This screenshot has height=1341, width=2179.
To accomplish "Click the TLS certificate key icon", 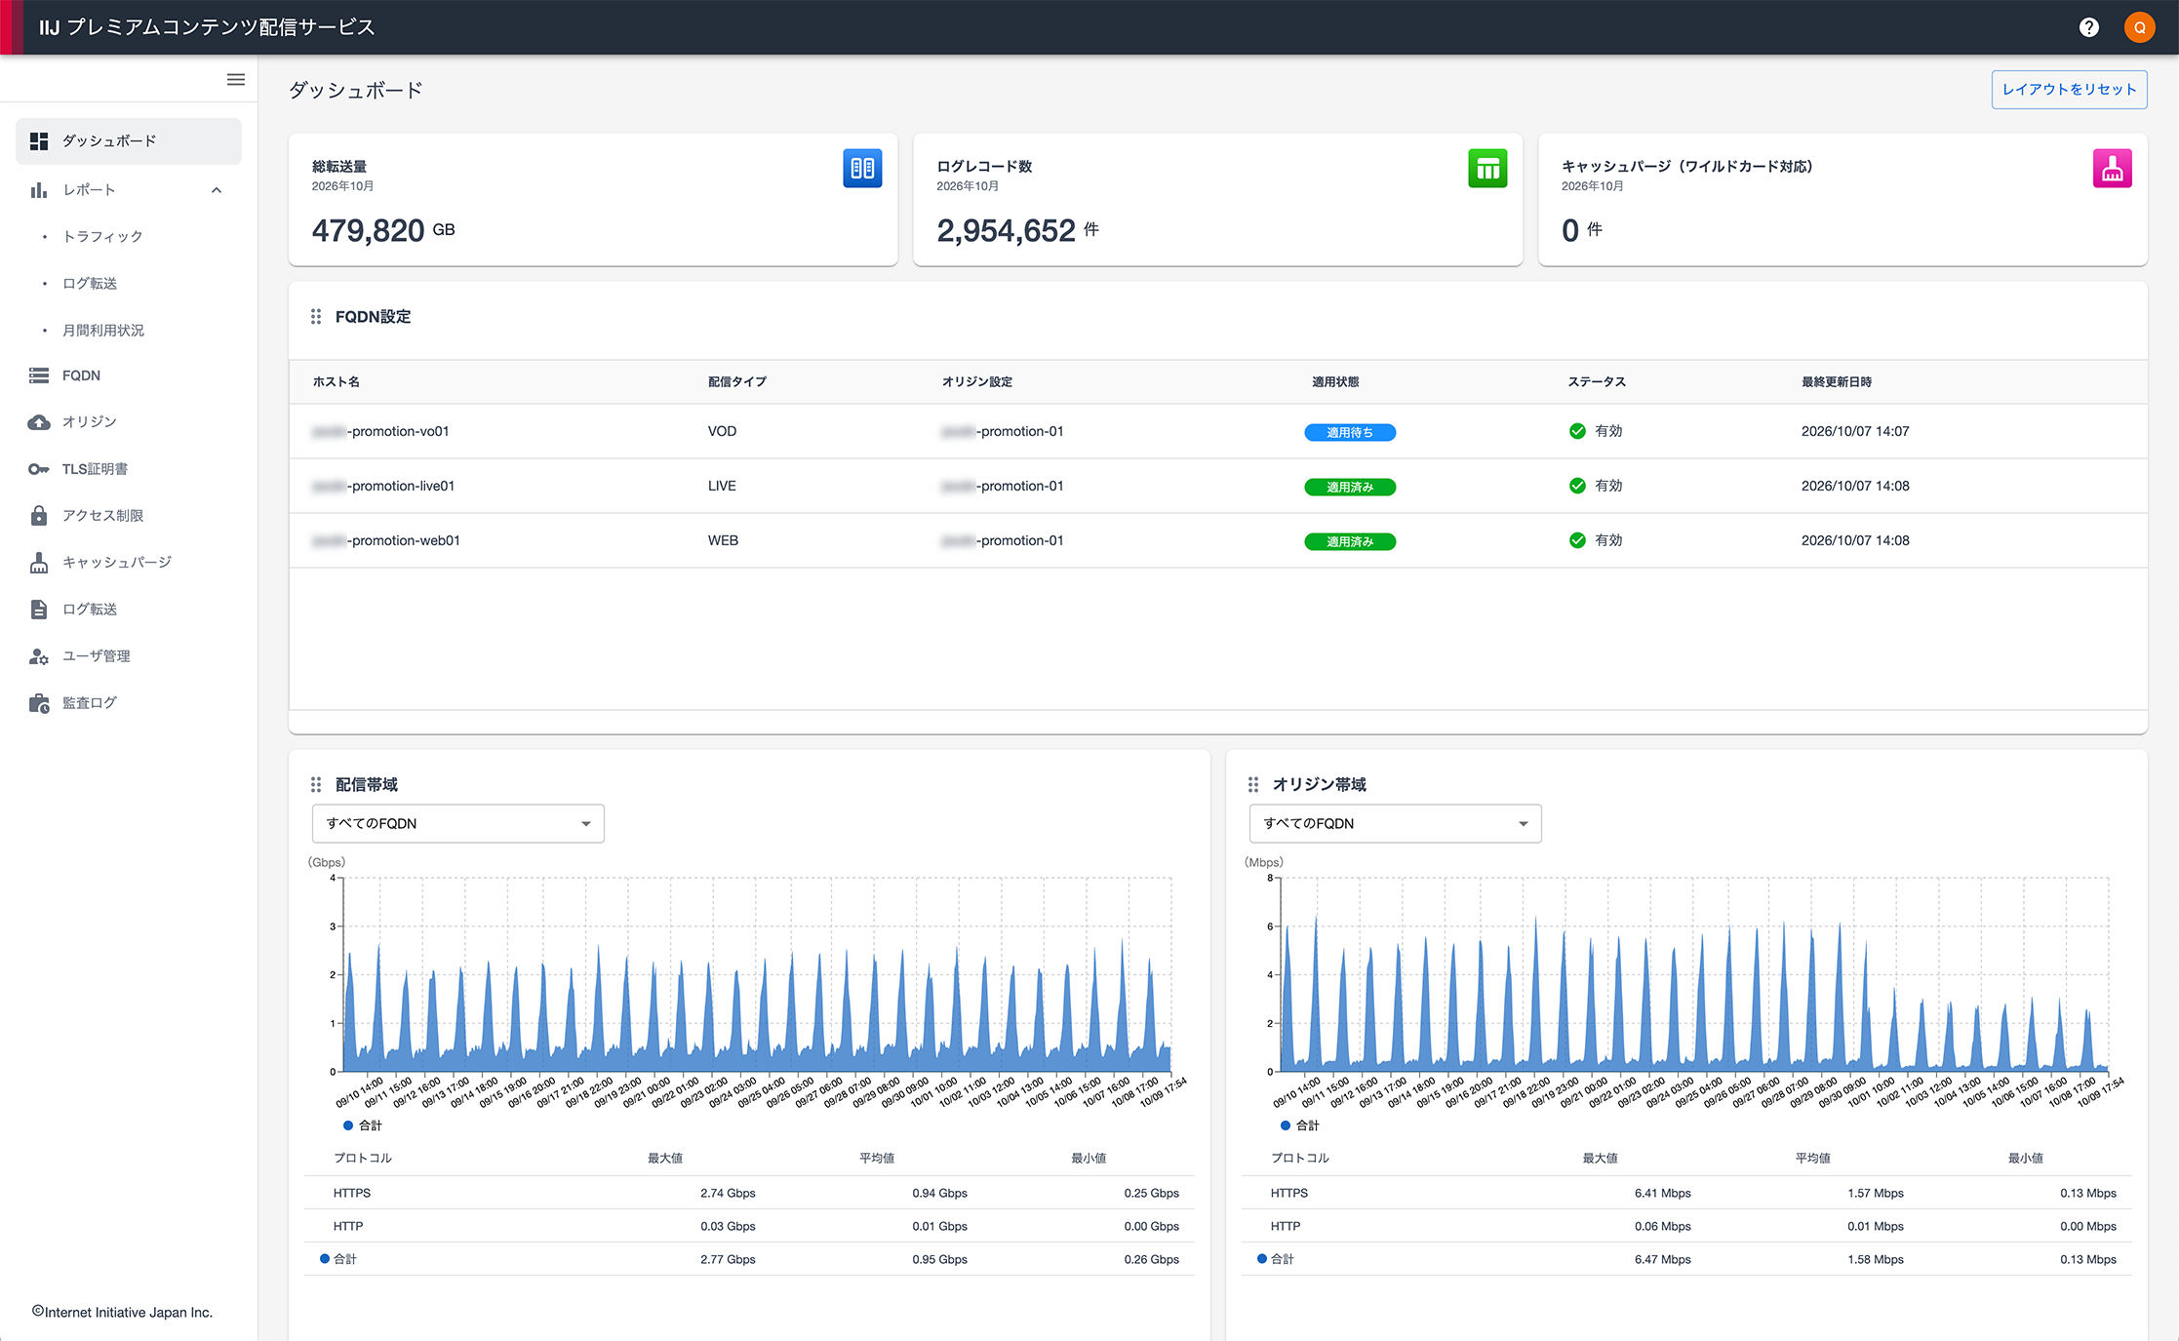I will coord(39,469).
